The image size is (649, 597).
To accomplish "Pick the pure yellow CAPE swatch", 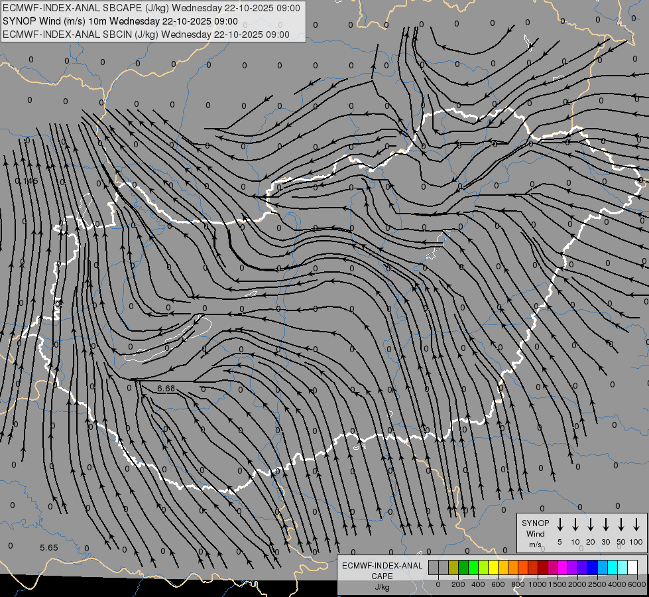I will pyautogui.click(x=493, y=567).
